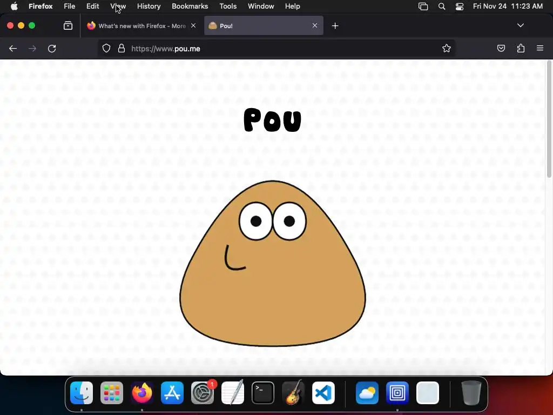Open Save to Pocket
The height and width of the screenshot is (415, 553).
501,48
